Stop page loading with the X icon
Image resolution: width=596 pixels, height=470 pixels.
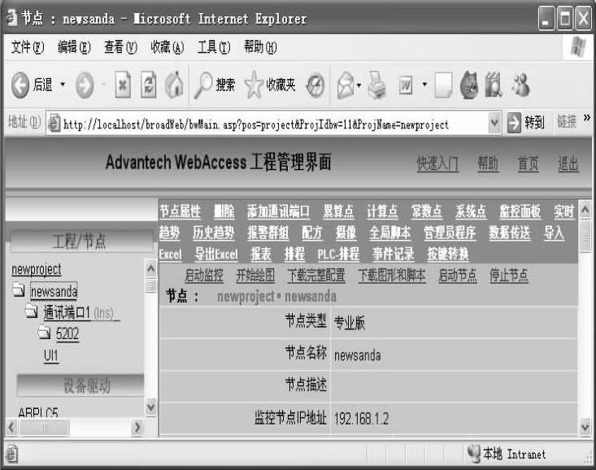123,85
